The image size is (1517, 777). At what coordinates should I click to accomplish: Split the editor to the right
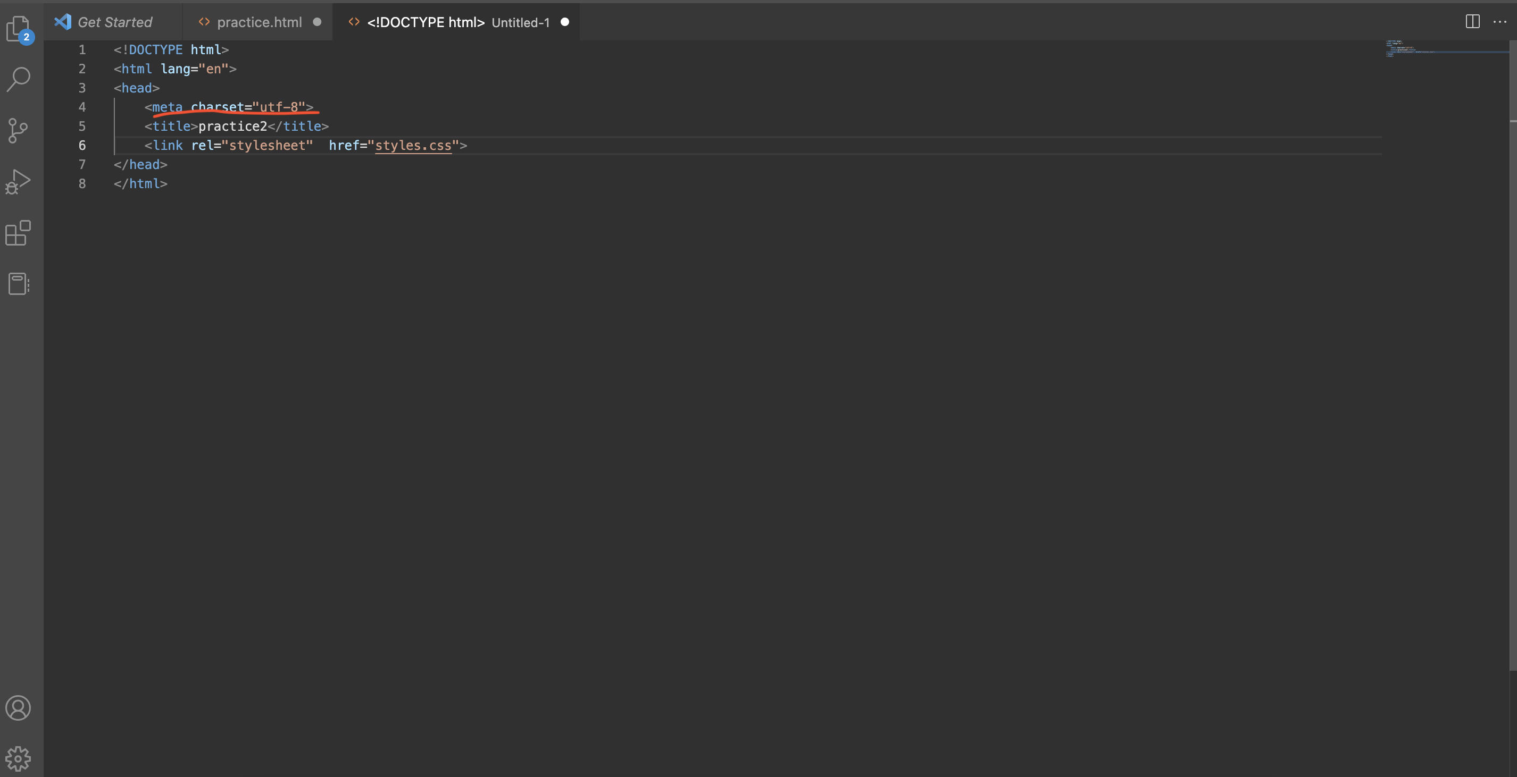point(1472,22)
